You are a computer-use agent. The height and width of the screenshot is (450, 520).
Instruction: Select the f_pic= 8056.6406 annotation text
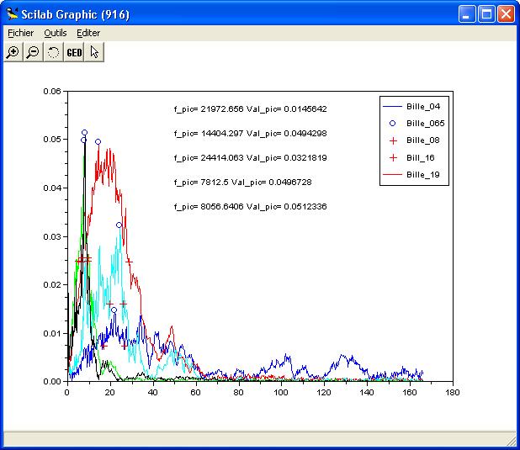coord(251,207)
